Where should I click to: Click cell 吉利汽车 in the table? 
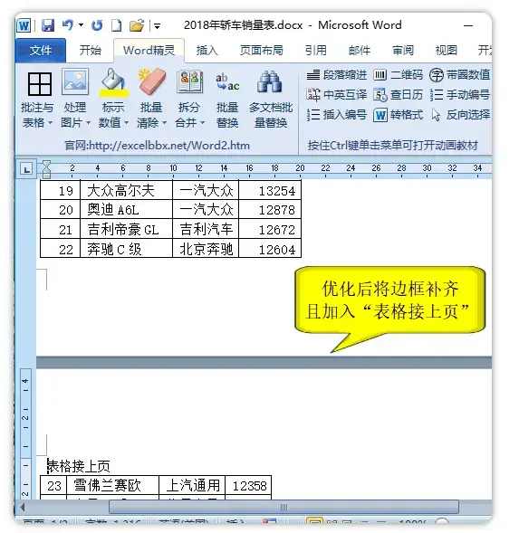tap(206, 229)
